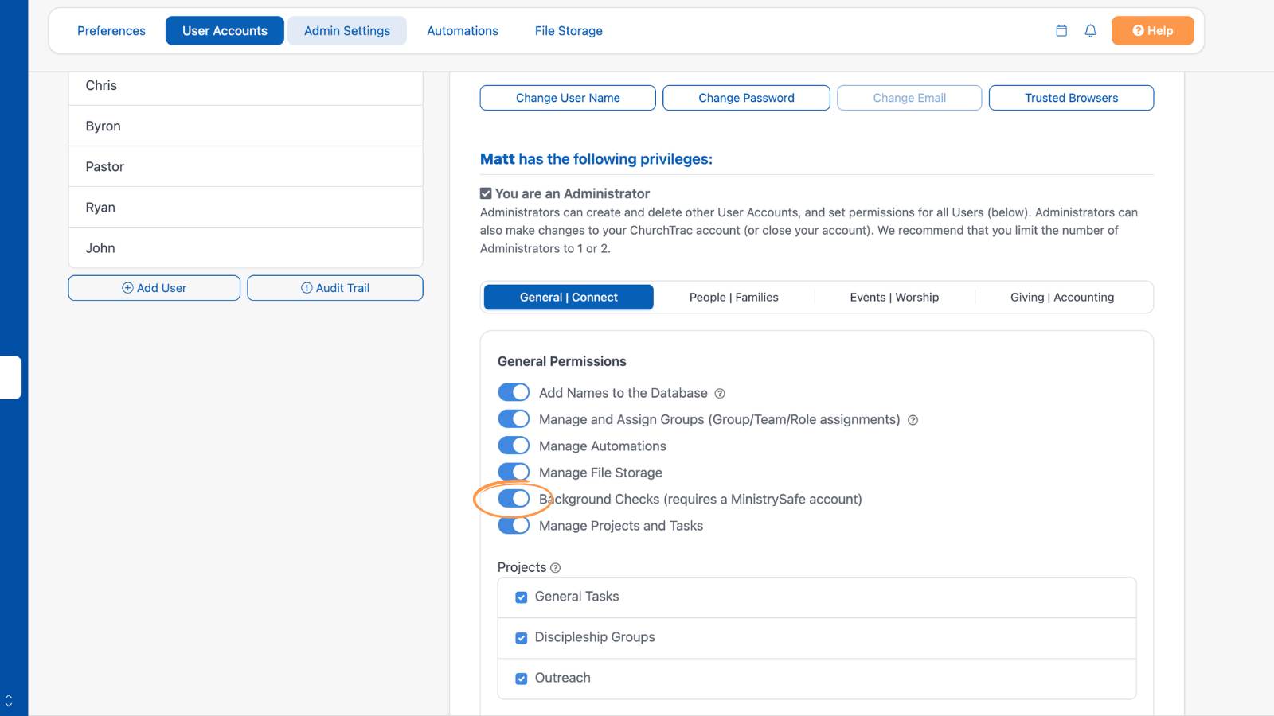
Task: Toggle Manage and Assign Groups permission
Action: 514,419
